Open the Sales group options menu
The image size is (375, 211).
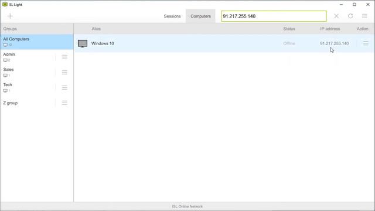point(64,72)
